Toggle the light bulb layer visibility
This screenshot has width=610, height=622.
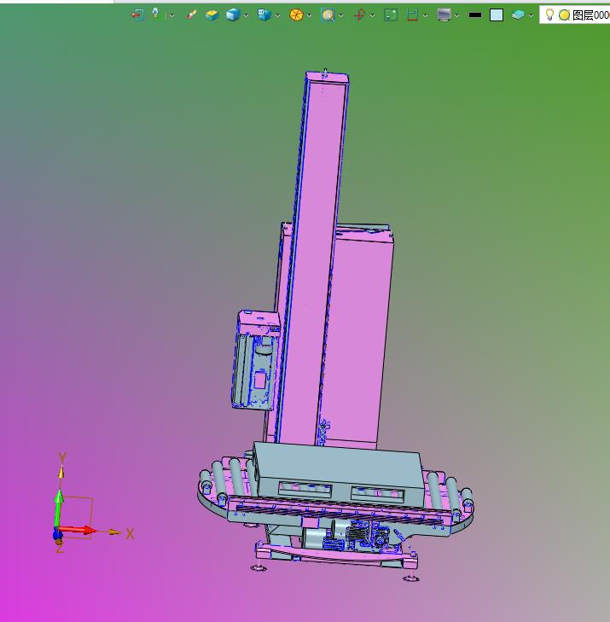coord(549,15)
